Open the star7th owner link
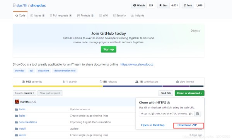 tap(22, 5)
